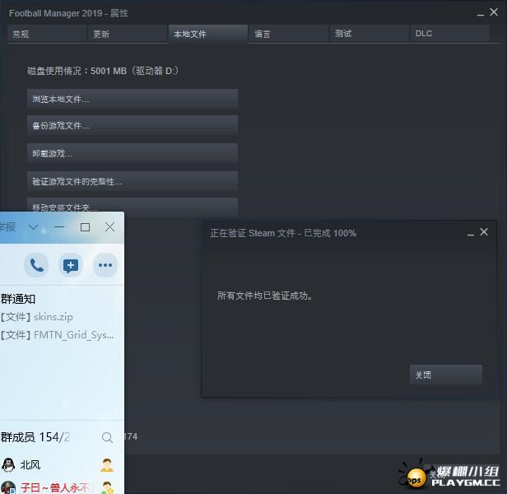
Task: Switch to the 常规 tab
Action: tap(47, 34)
